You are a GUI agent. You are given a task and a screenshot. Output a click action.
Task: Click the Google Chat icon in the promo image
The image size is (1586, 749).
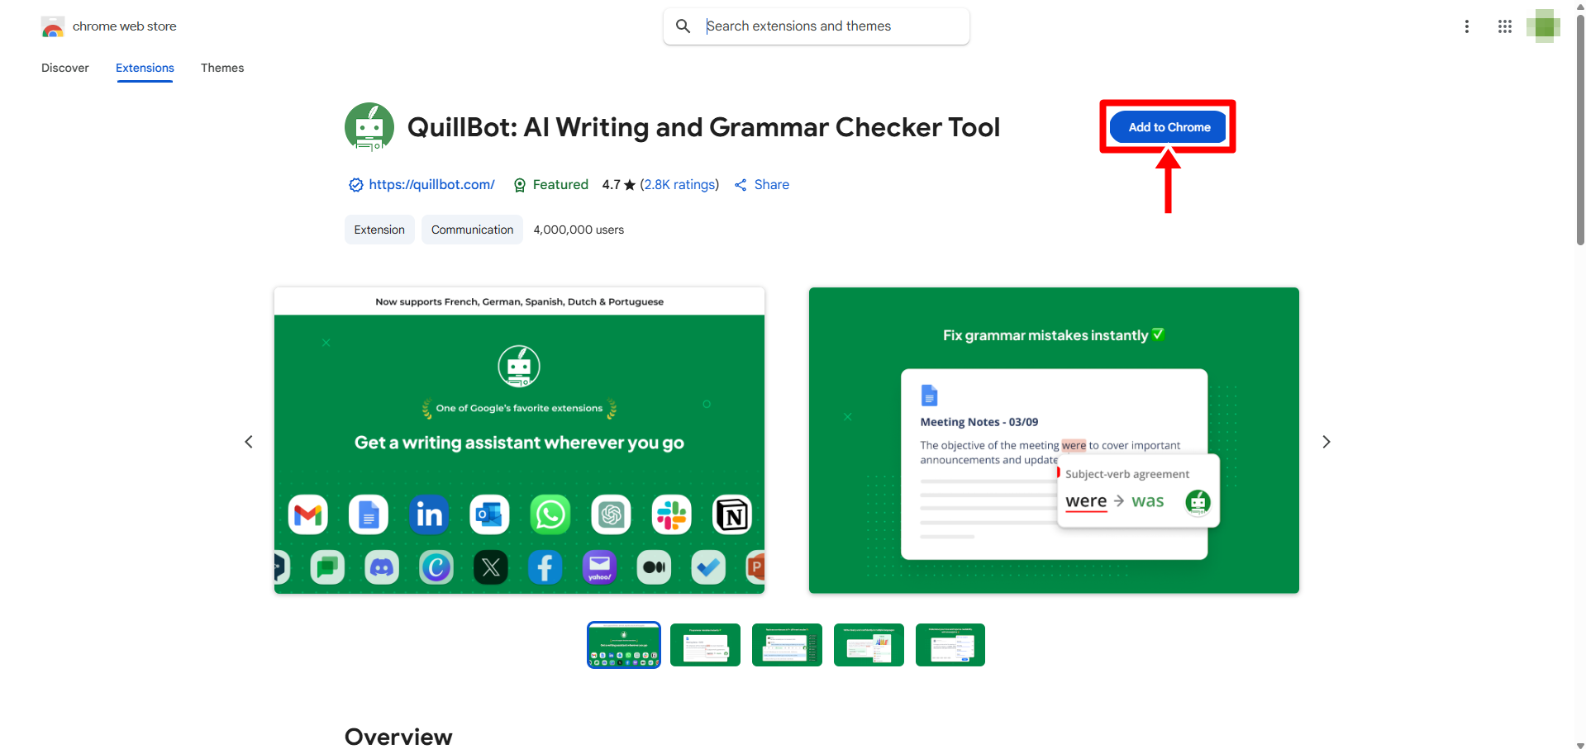point(327,567)
